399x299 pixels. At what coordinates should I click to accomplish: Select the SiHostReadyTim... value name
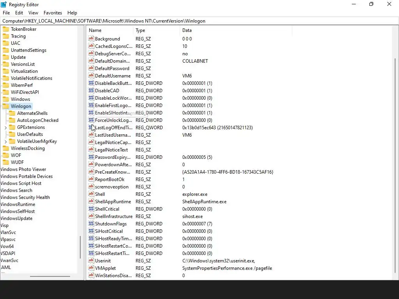tap(113, 239)
